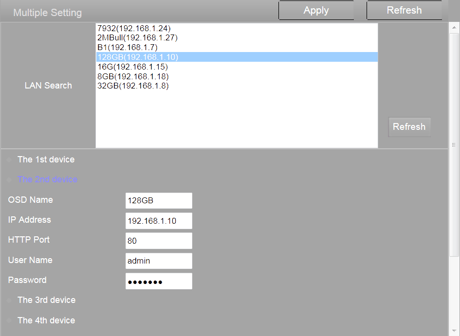Click the Multiple Setting page title
Viewport: 460px width, 336px height.
[x=48, y=13]
